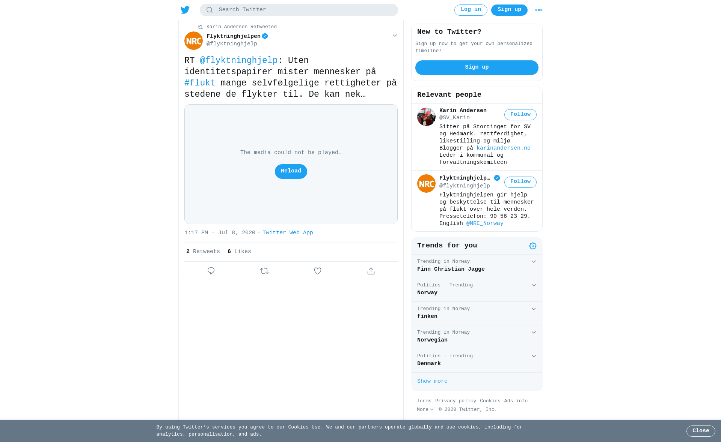
Task: Click the share tweet icon
Action: (371, 271)
